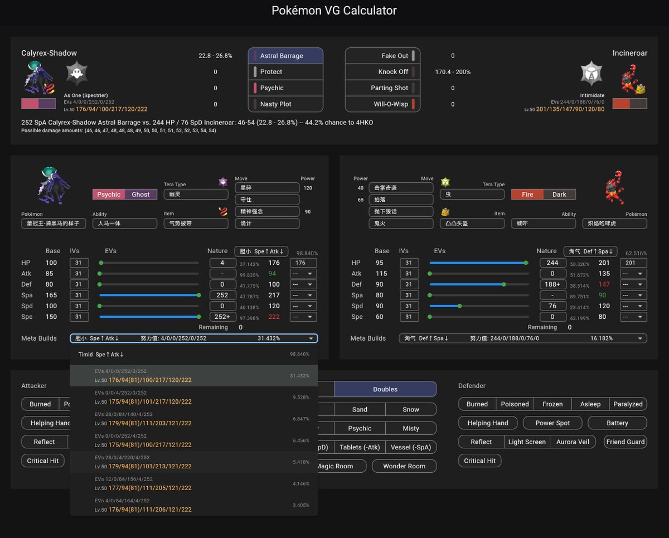Select Astral Barrage move
669x538 pixels.
point(285,56)
